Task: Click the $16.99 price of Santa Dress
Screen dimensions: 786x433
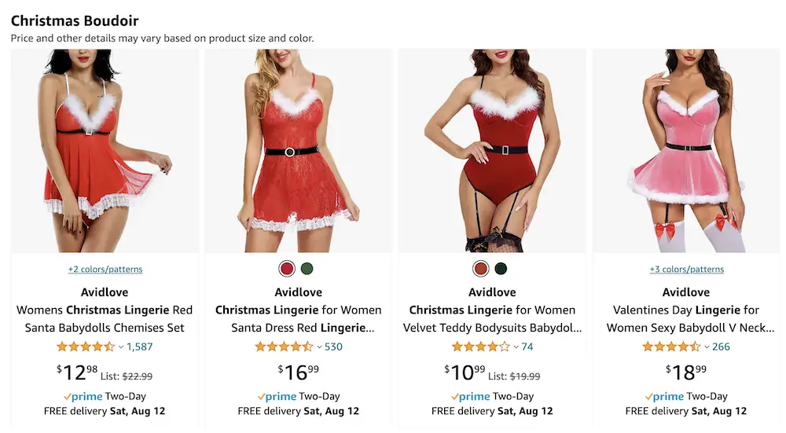Action: [298, 372]
